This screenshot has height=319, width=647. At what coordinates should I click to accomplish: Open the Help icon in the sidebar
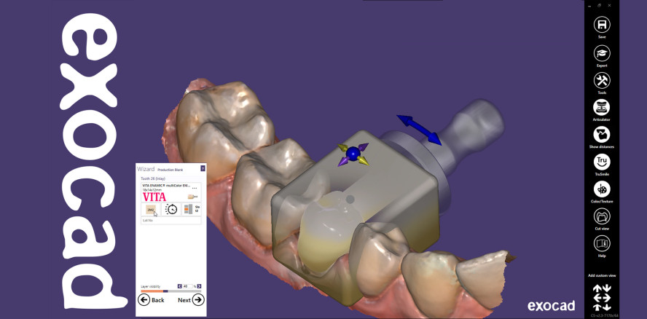point(602,243)
